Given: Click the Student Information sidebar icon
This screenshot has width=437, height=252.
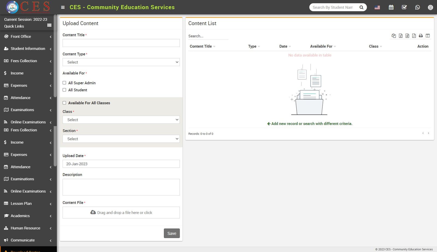Looking at the screenshot, I should tap(6, 49).
